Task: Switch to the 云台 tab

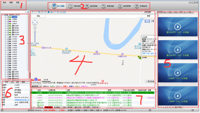Action: (12, 82)
